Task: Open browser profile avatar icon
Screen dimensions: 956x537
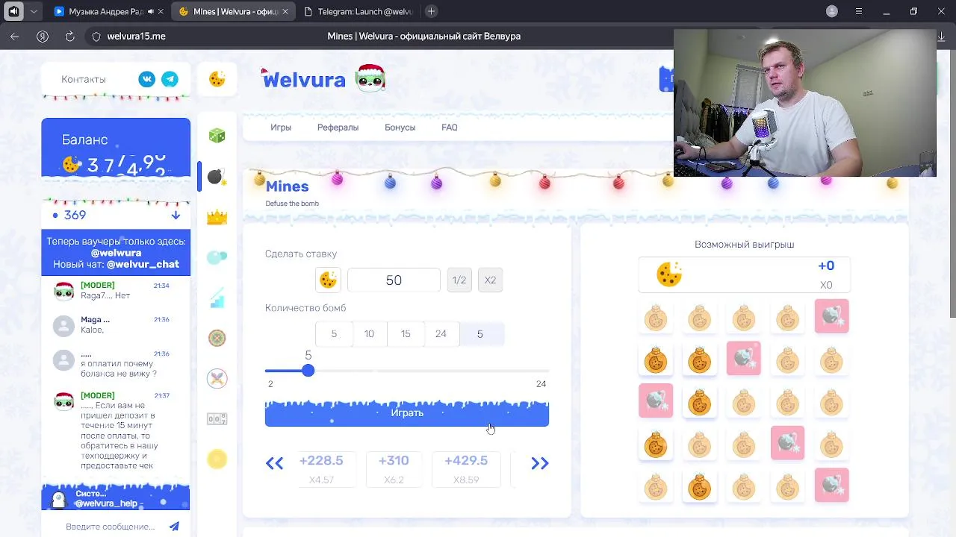Action: coord(832,11)
